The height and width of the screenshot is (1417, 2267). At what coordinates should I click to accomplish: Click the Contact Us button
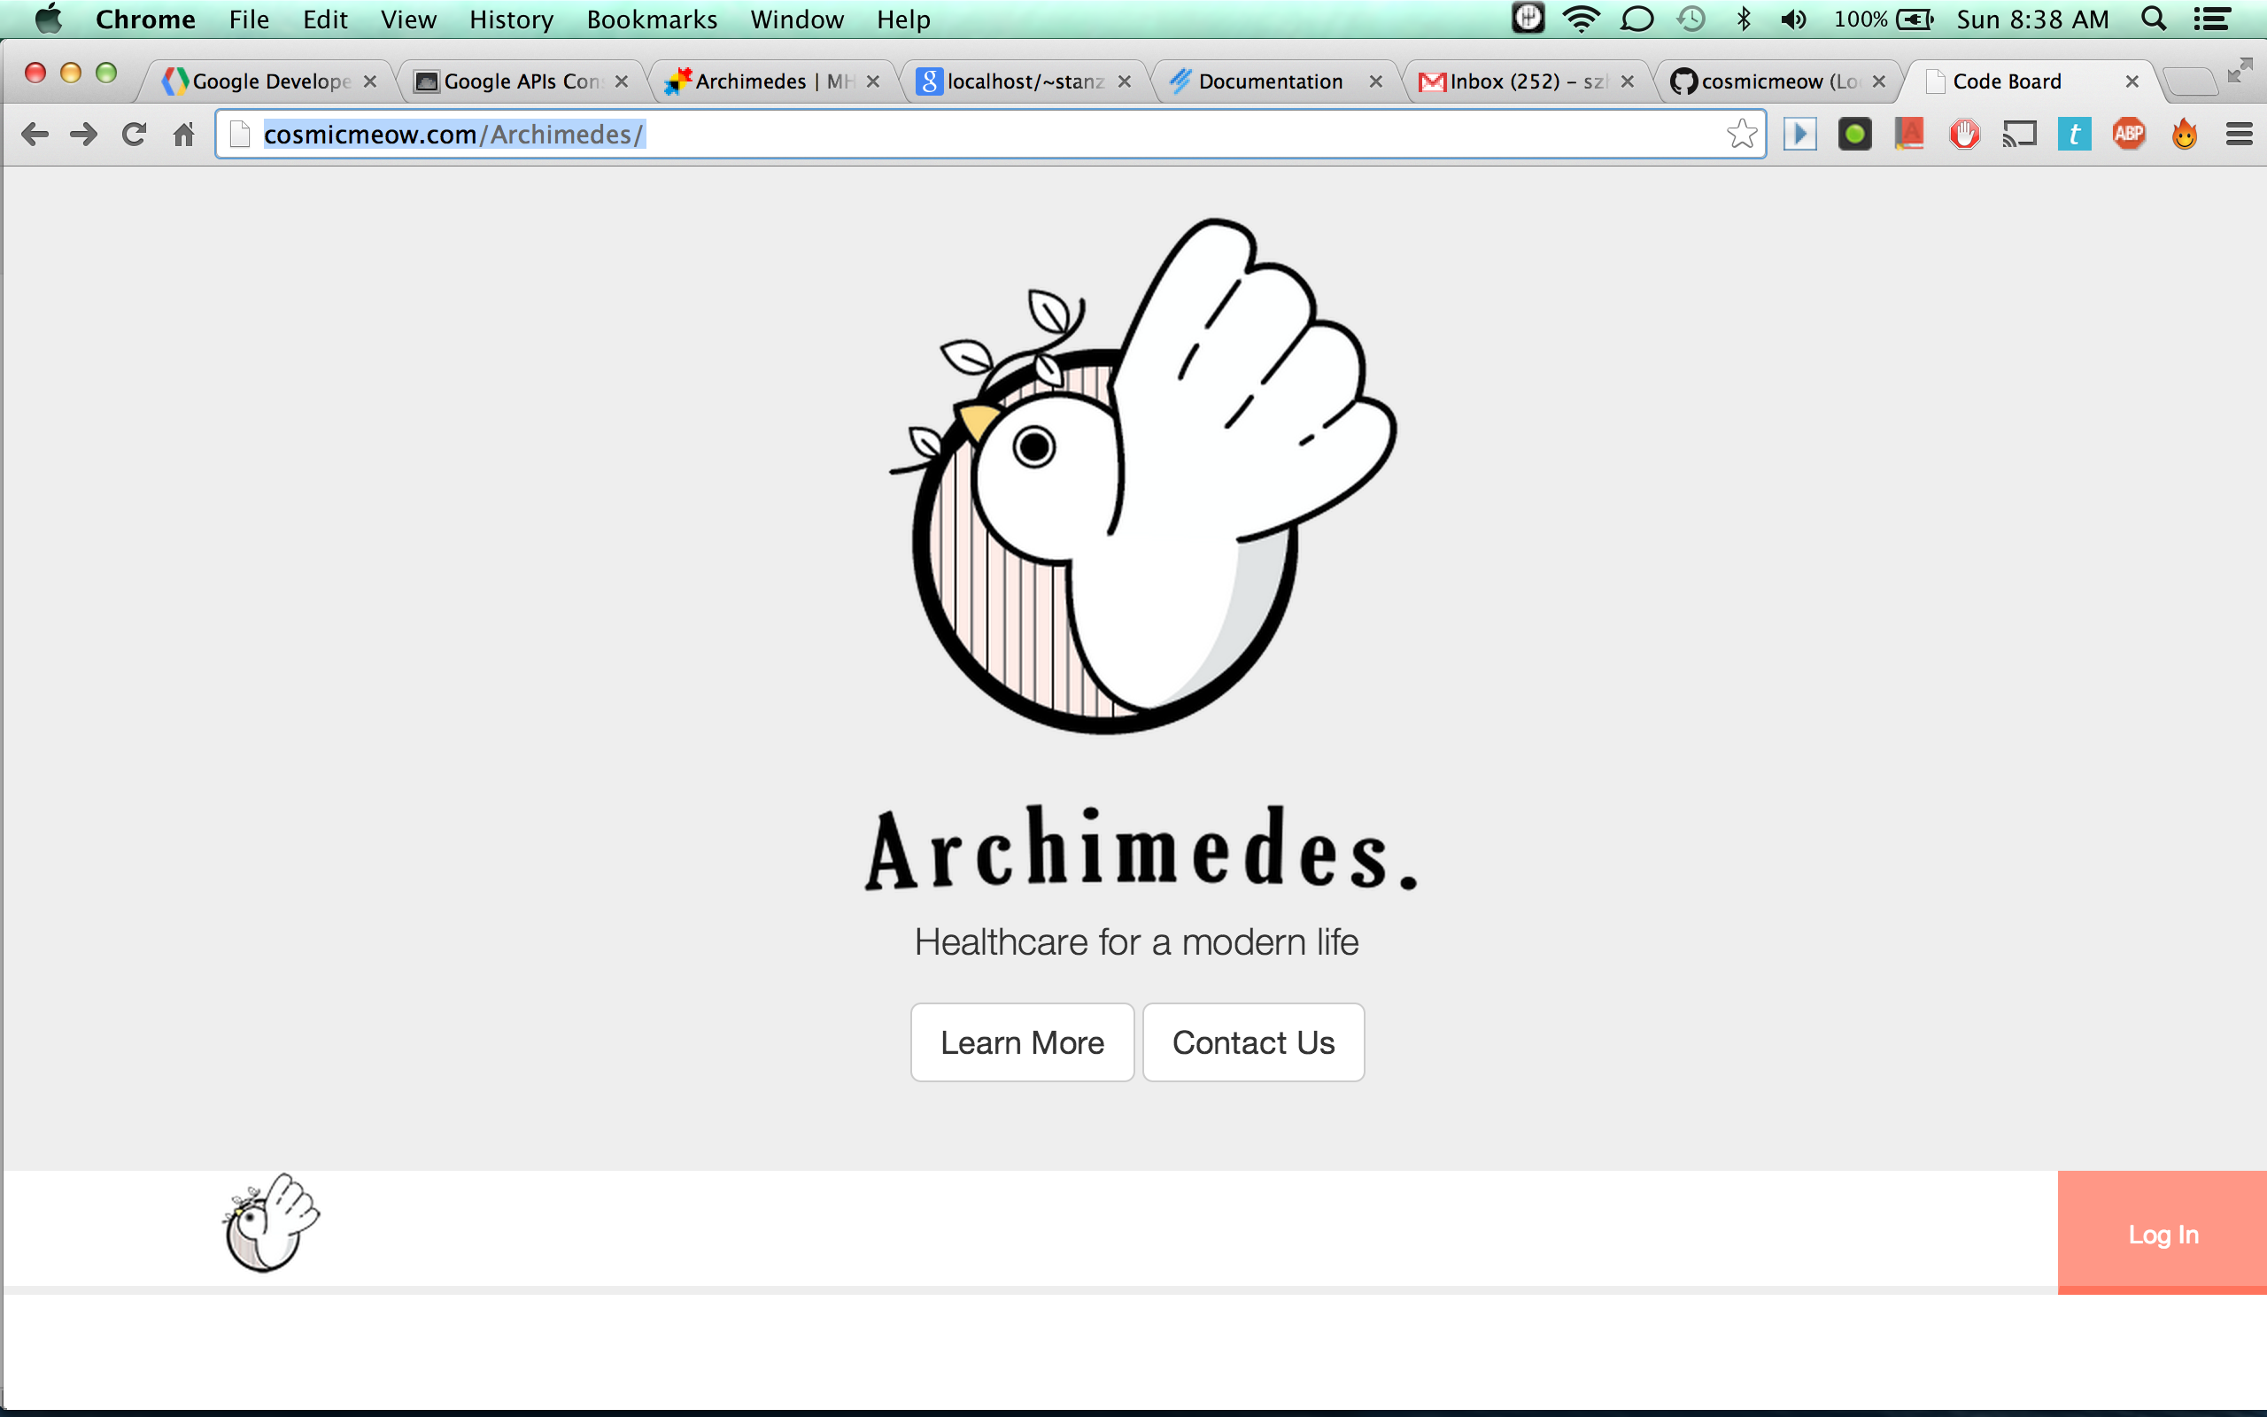click(1252, 1042)
